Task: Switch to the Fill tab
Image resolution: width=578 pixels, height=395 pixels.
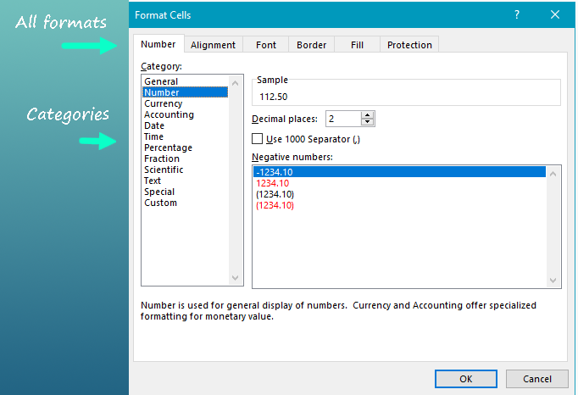Action: click(357, 45)
